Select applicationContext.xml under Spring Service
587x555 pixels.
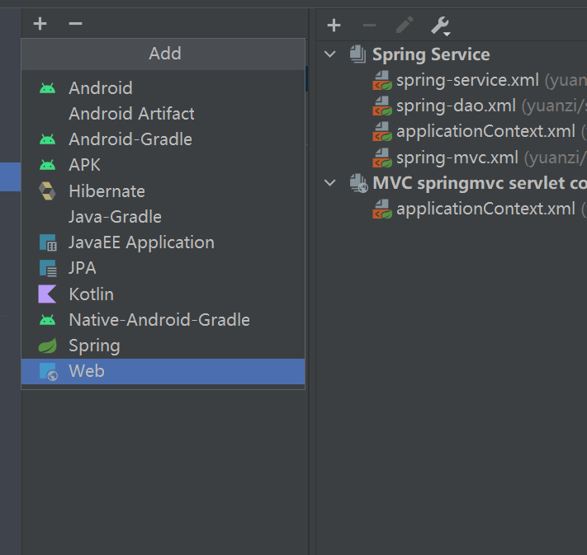pyautogui.click(x=485, y=132)
